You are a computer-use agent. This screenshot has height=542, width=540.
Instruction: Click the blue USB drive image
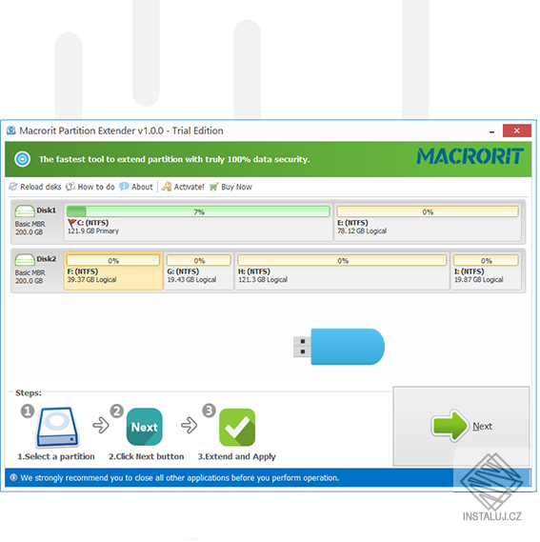[x=339, y=347]
